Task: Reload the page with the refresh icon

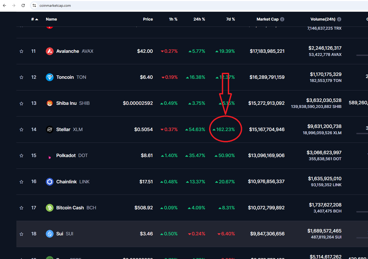Action: pos(23,6)
